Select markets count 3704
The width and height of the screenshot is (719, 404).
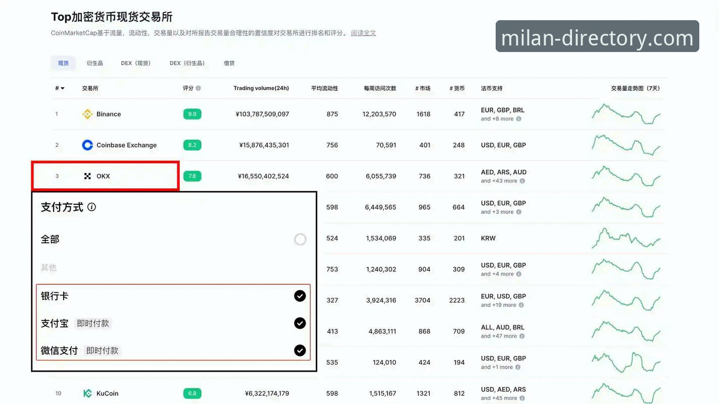(x=422, y=300)
